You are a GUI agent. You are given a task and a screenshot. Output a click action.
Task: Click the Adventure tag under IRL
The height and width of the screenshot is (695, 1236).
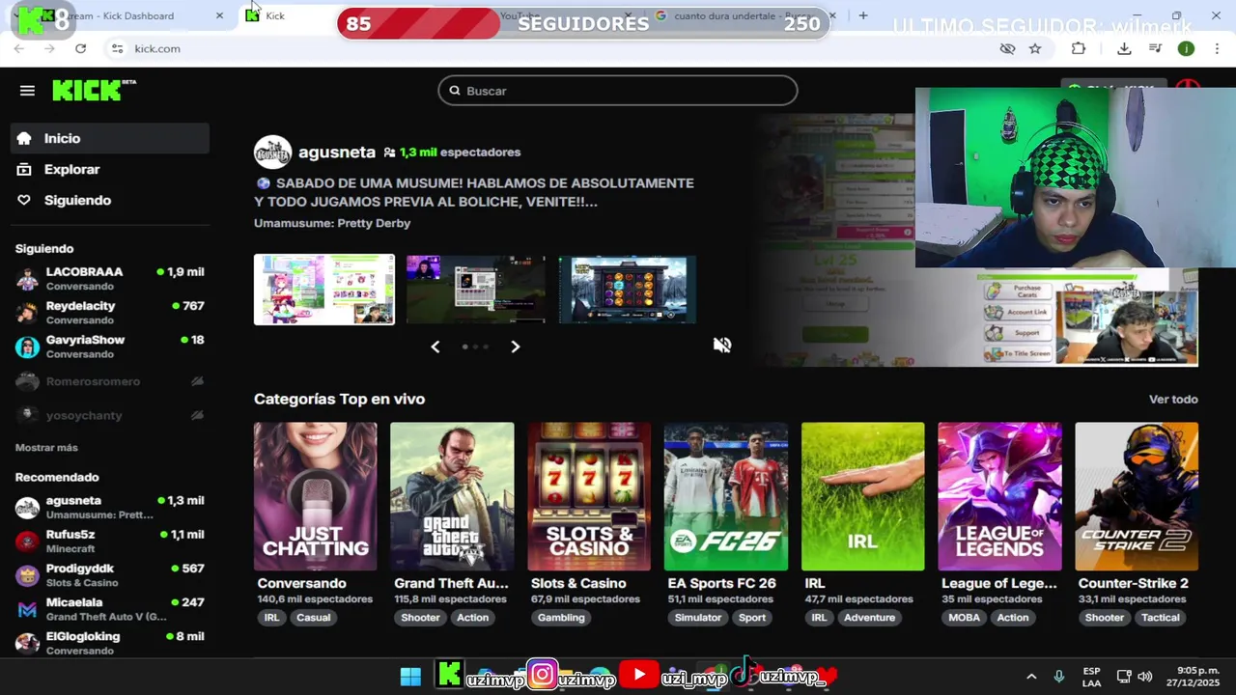click(x=869, y=618)
